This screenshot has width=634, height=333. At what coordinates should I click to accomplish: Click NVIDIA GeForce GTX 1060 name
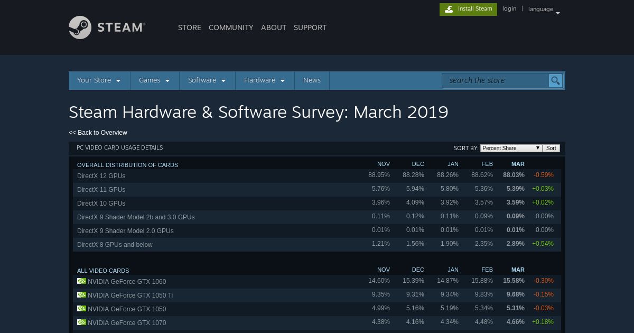point(127,282)
